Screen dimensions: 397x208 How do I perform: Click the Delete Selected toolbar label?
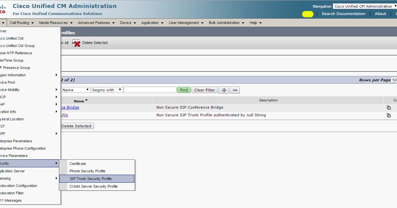pyautogui.click(x=95, y=43)
